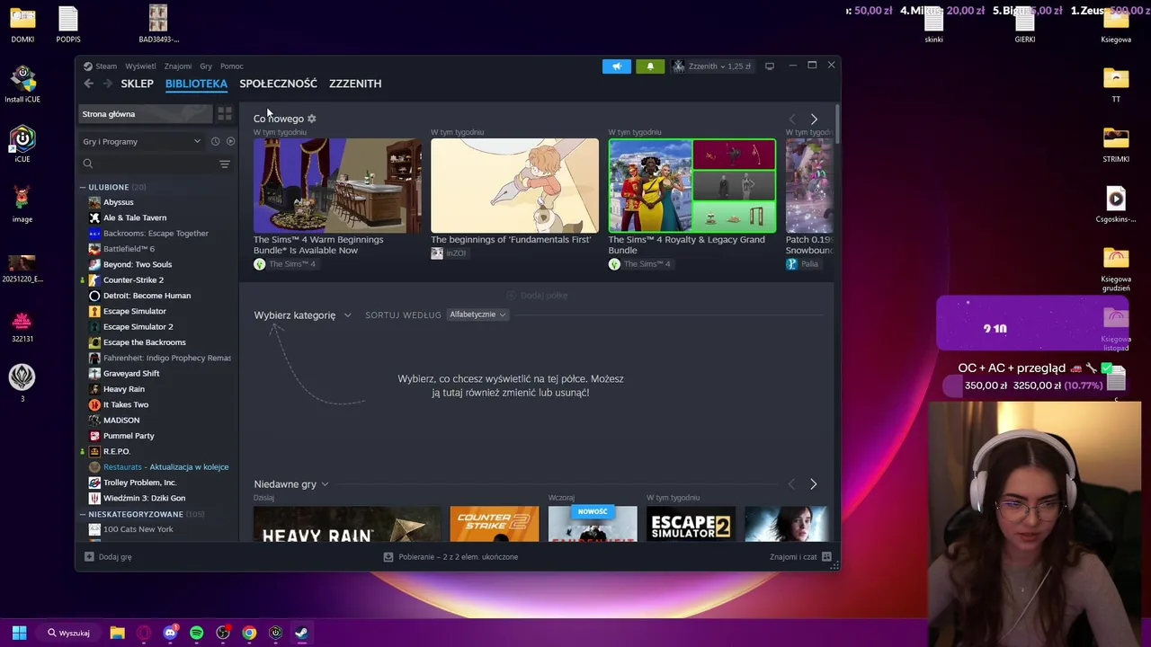The image size is (1151, 647).
Task: Expand the Niedawne gry dropdown
Action: click(291, 484)
